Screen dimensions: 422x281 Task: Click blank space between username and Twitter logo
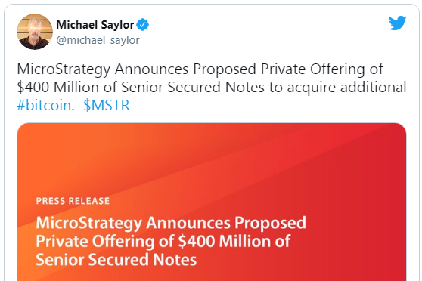pyautogui.click(x=269, y=29)
